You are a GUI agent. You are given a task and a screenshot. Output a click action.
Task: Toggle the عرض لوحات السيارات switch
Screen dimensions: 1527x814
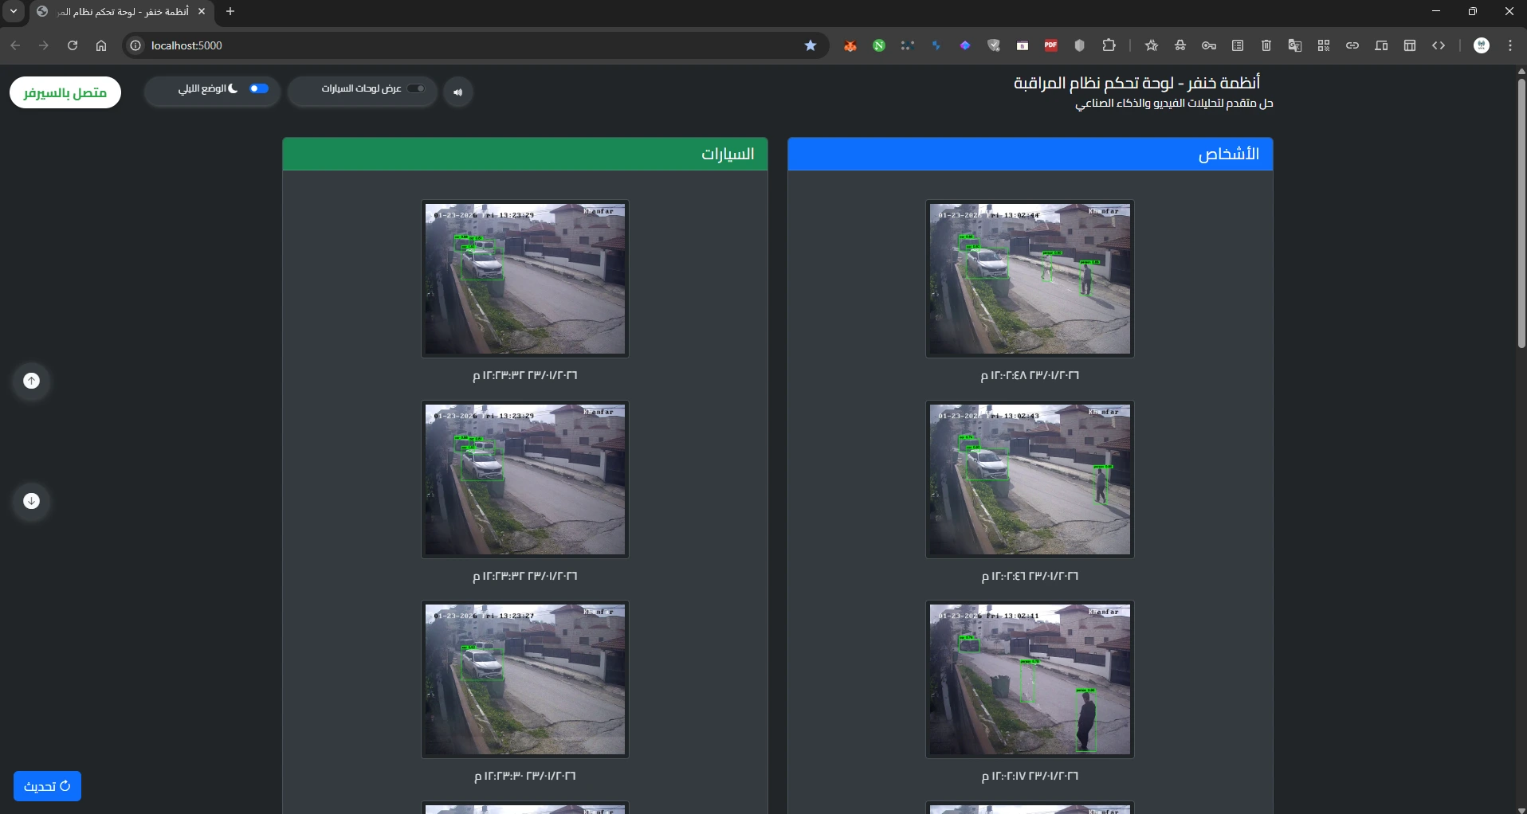pyautogui.click(x=416, y=88)
